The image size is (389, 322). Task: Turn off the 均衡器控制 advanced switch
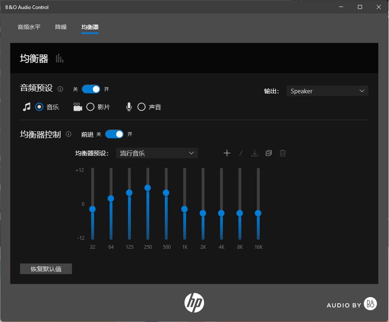point(114,134)
